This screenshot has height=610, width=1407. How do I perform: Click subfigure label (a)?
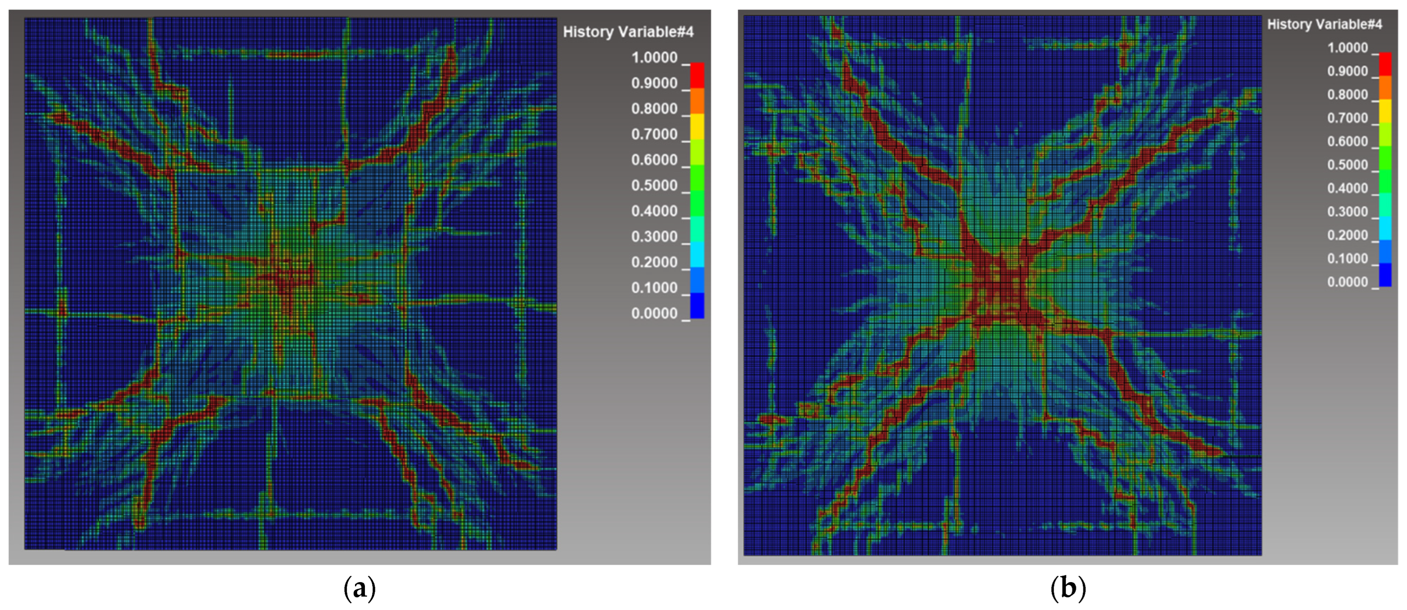coord(360,589)
